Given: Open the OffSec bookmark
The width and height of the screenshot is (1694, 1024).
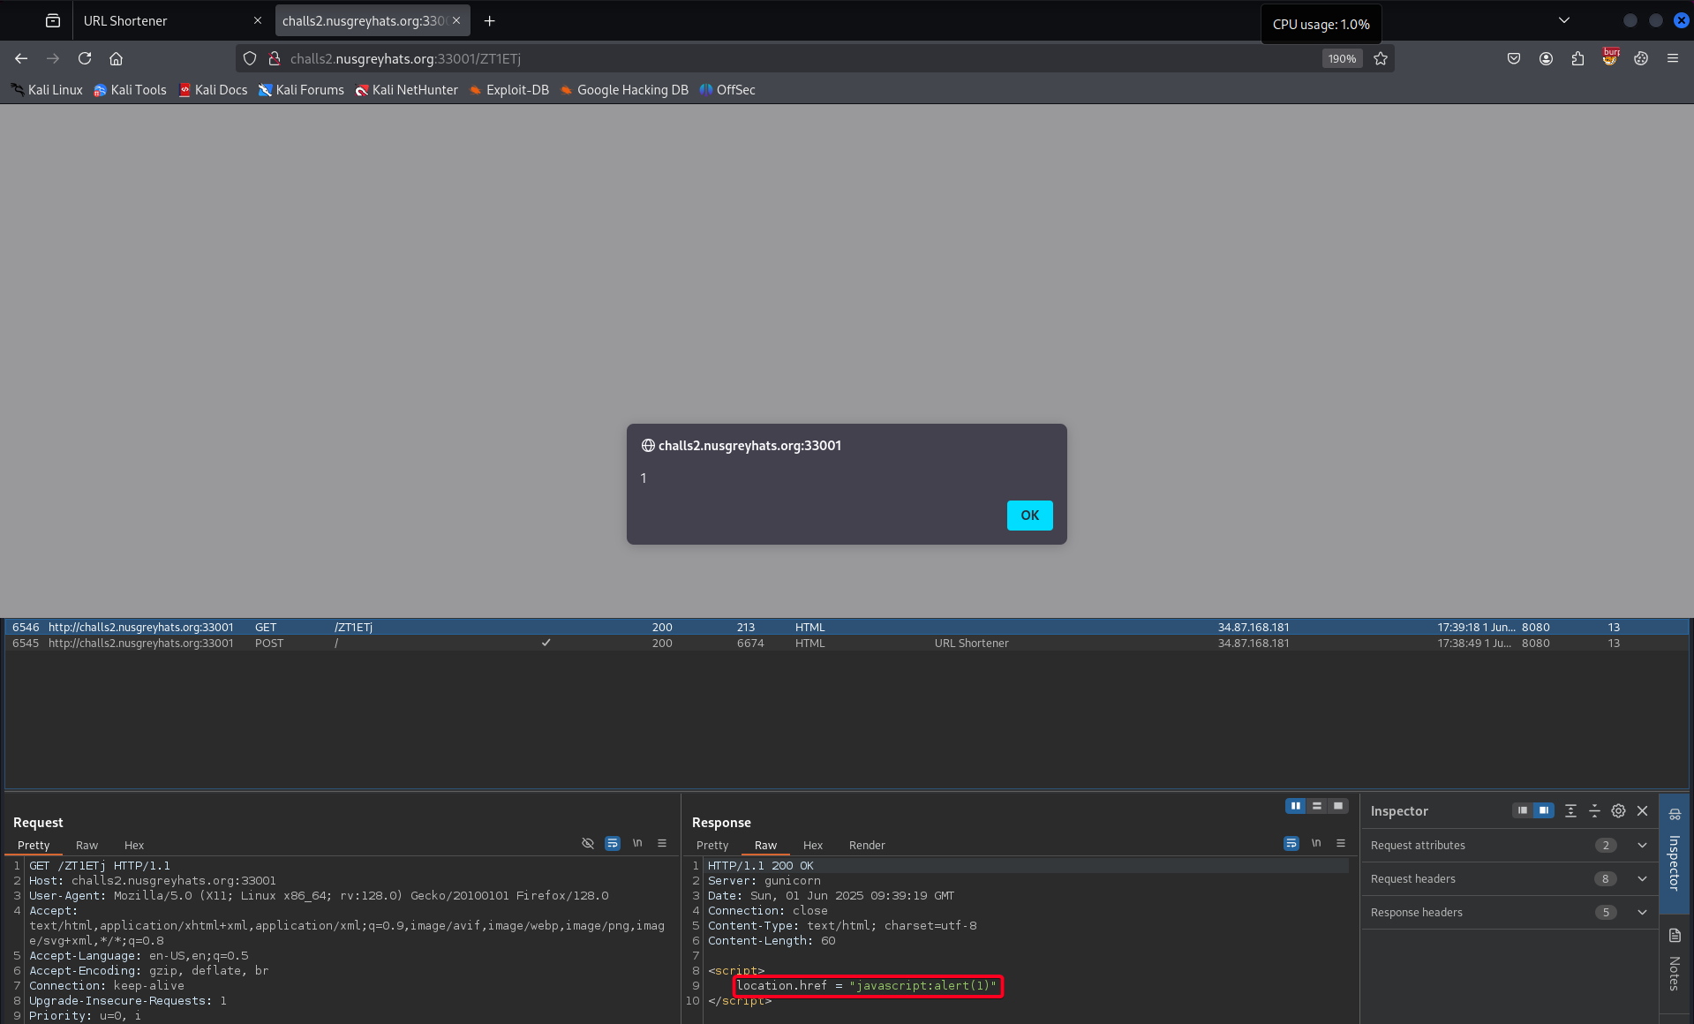Looking at the screenshot, I should tap(727, 90).
